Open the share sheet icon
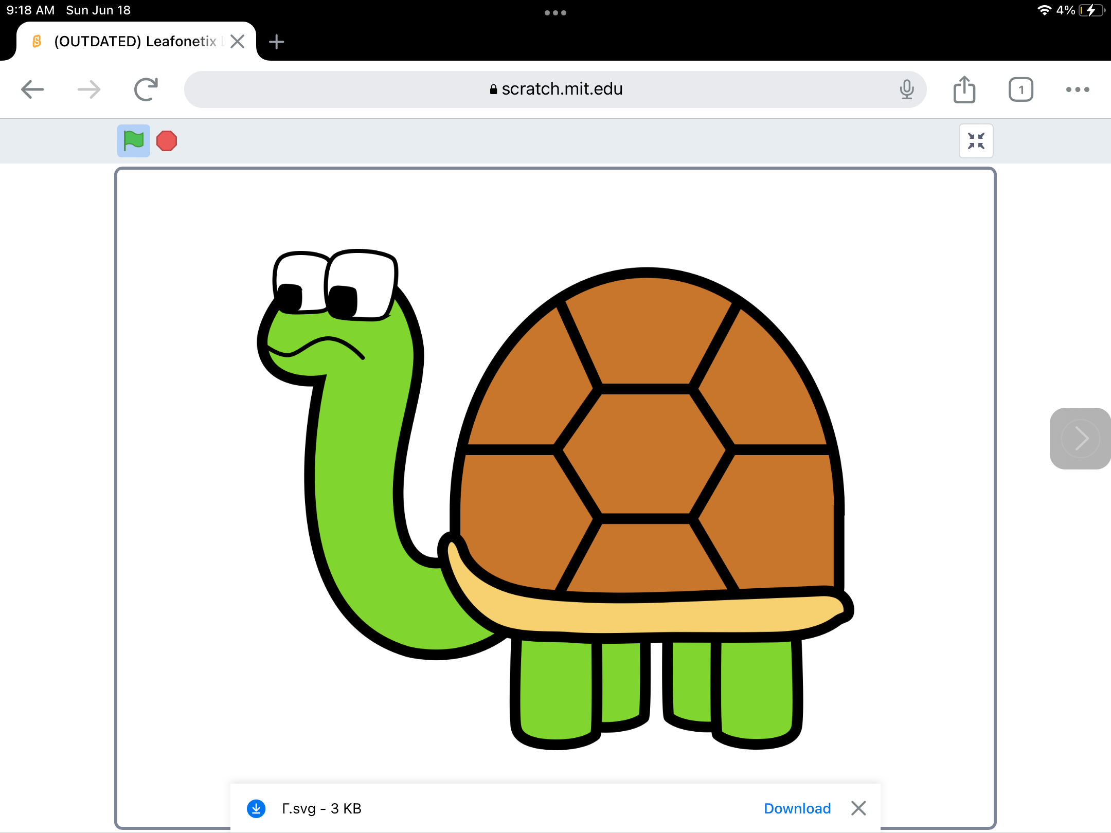The width and height of the screenshot is (1111, 833). [964, 89]
